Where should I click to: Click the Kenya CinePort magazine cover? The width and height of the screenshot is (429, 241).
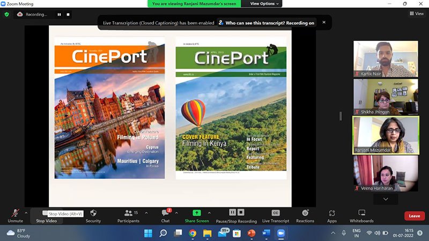pyautogui.click(x=231, y=108)
